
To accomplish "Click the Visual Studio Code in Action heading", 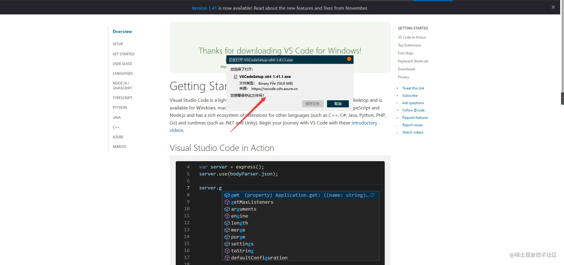I will (x=222, y=148).
